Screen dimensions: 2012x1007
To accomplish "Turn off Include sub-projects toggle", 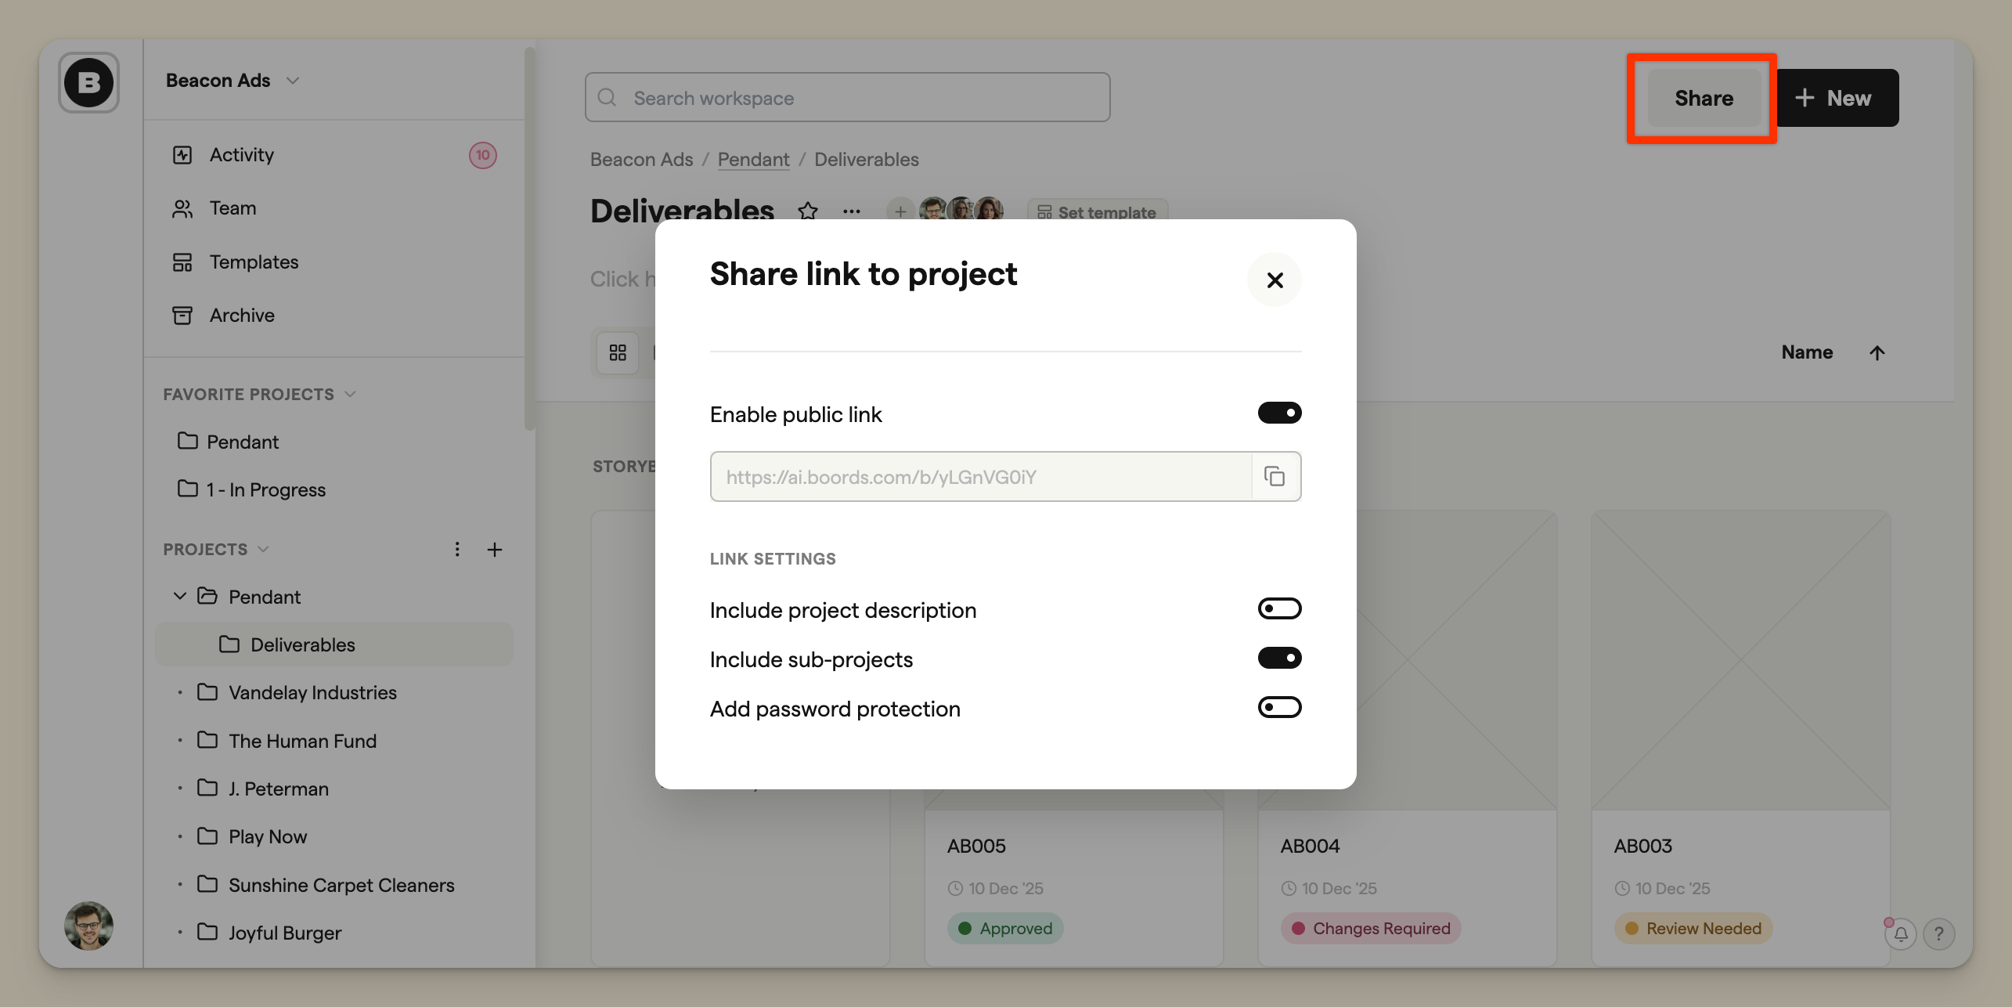I will [1279, 658].
